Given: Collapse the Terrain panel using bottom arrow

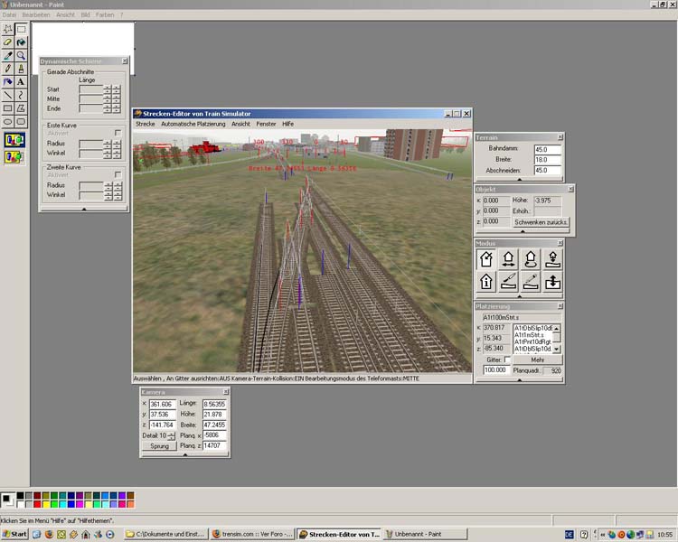Looking at the screenshot, I should [519, 180].
